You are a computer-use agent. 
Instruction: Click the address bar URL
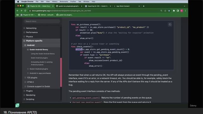click(61, 11)
